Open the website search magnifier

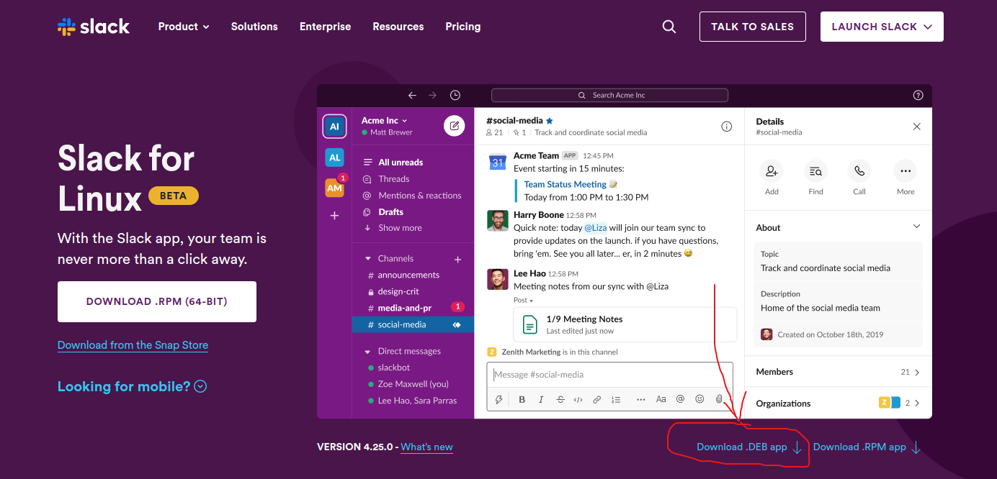pyautogui.click(x=669, y=27)
